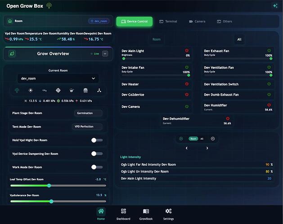Toggle power for Dev Main Light

click(187, 50)
